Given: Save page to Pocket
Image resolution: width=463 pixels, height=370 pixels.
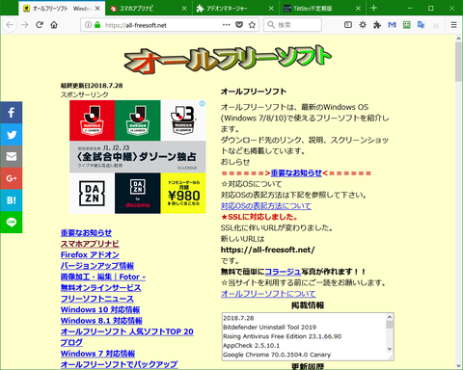Looking at the screenshot, I should (239, 25).
